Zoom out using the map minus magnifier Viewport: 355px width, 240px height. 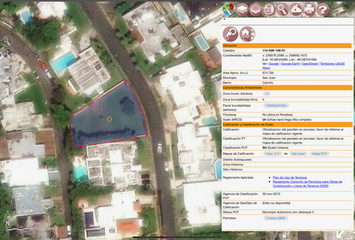pos(7,54)
